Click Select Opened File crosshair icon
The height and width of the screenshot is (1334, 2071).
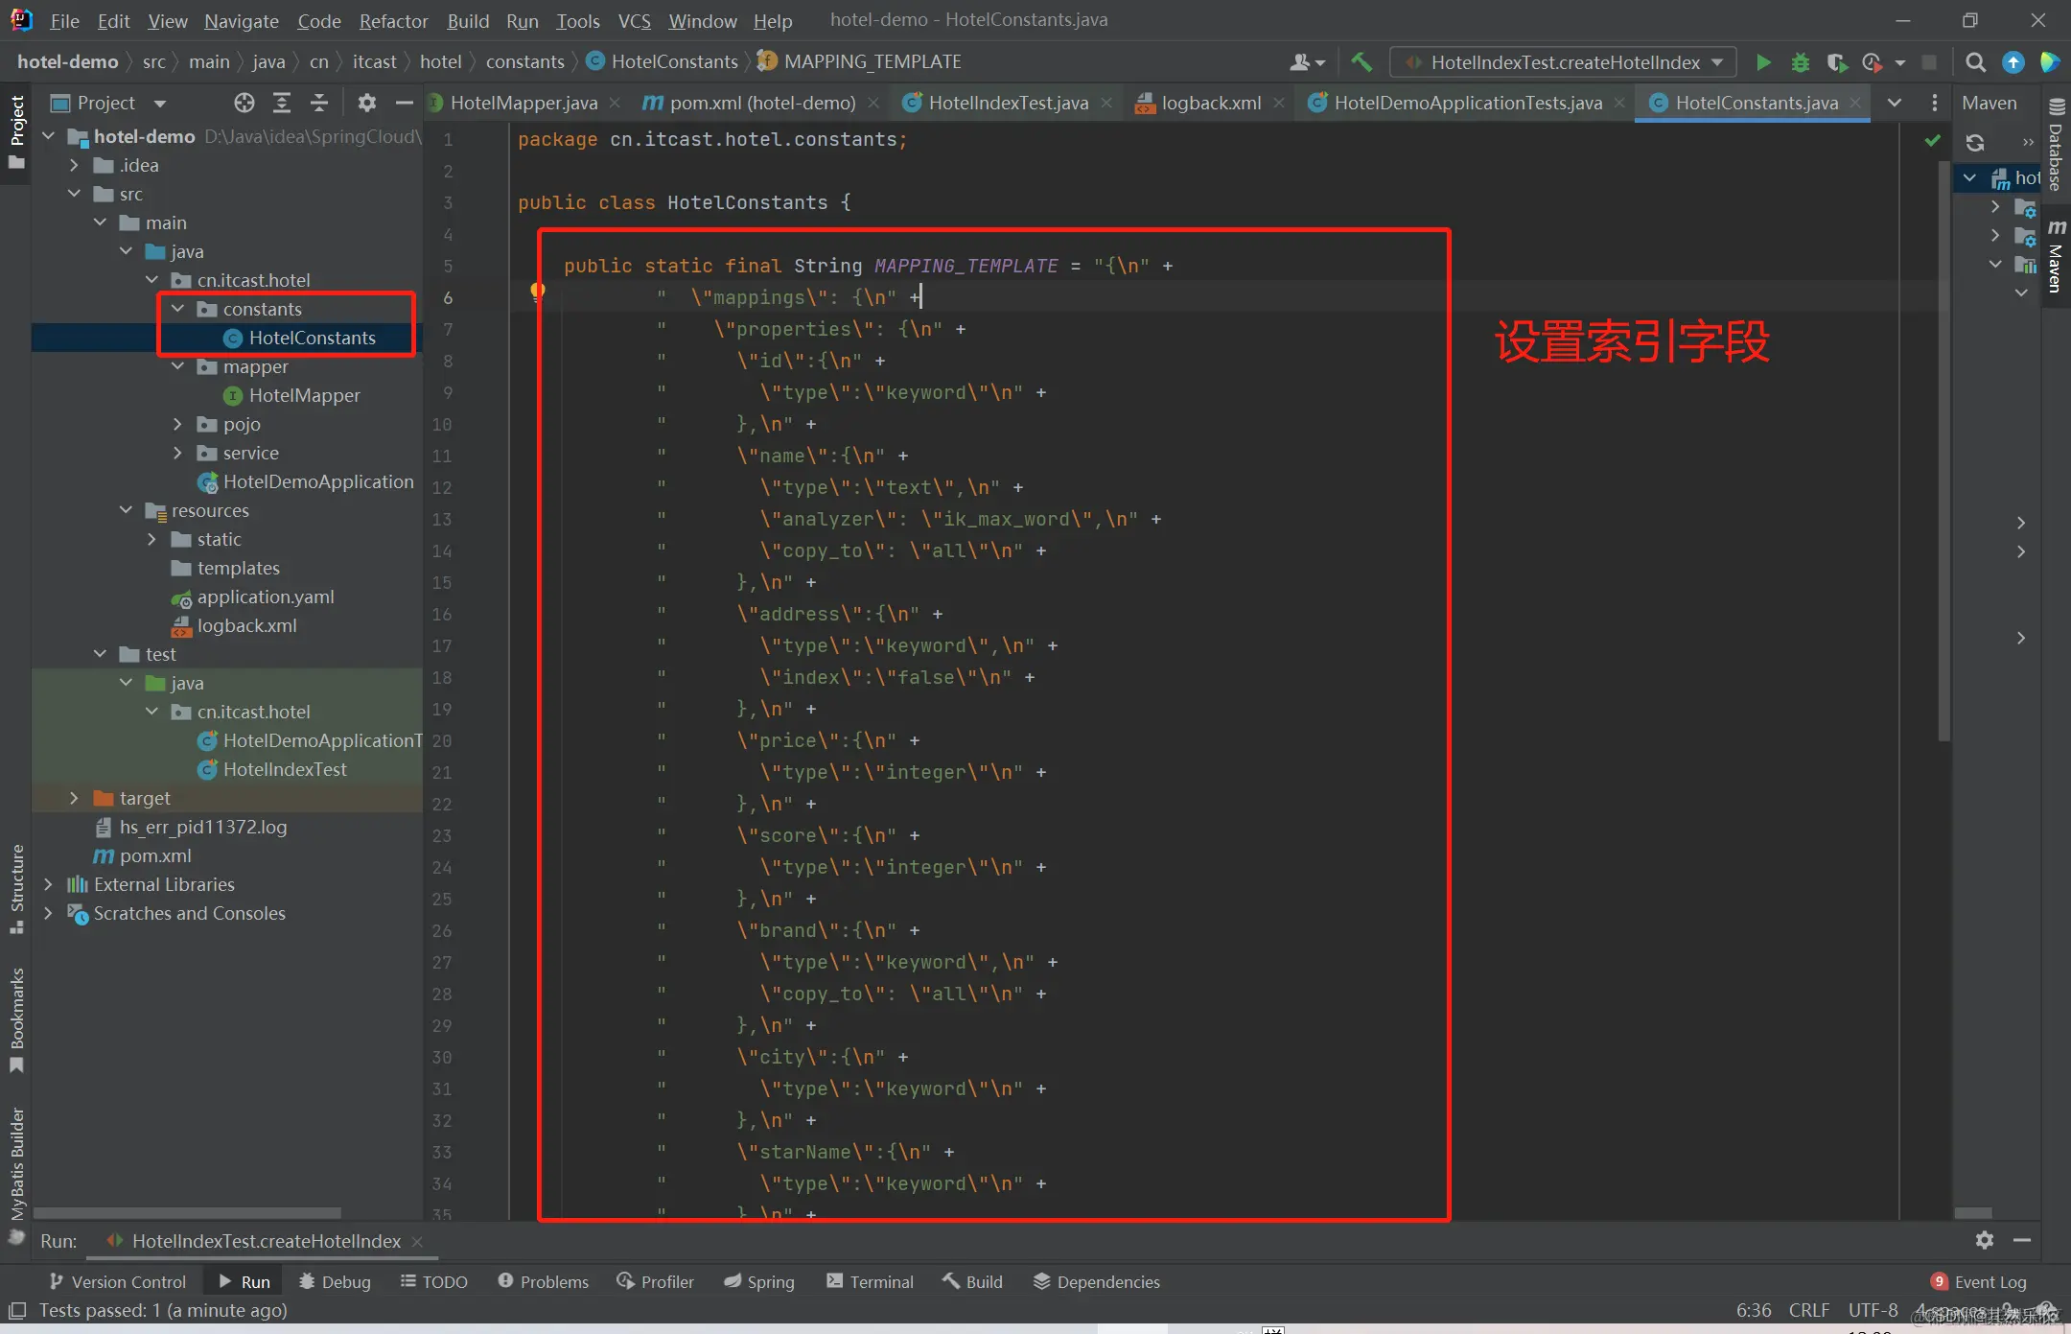click(244, 103)
